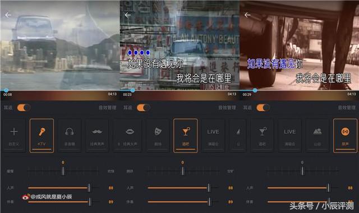The image size is (359, 213).
Task: Choose the 剧场 theater mask effect
Action: tap(158, 135)
